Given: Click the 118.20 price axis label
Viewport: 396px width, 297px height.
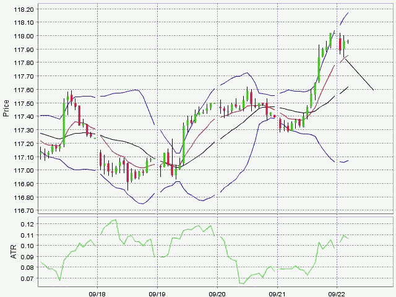Looking at the screenshot, I should coord(24,10).
